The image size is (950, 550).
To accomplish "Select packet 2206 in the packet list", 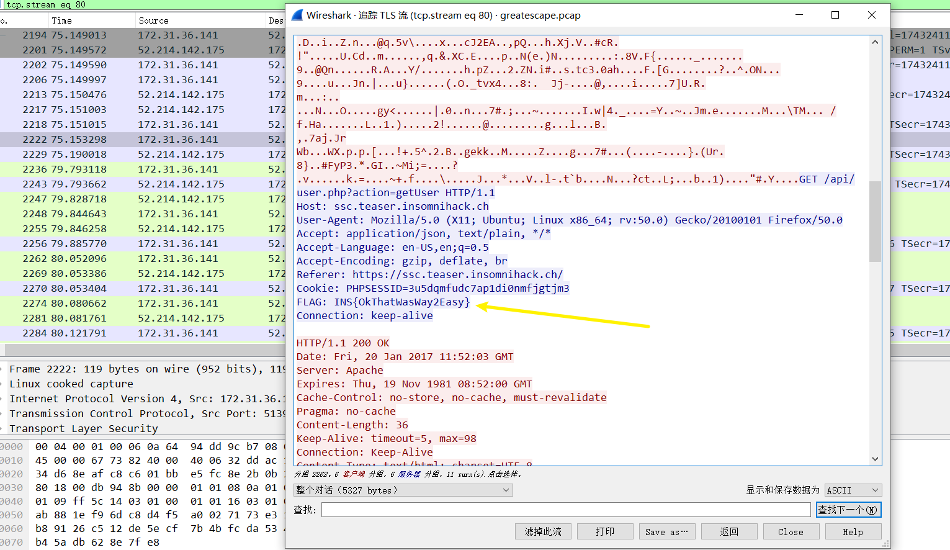I will click(143, 79).
